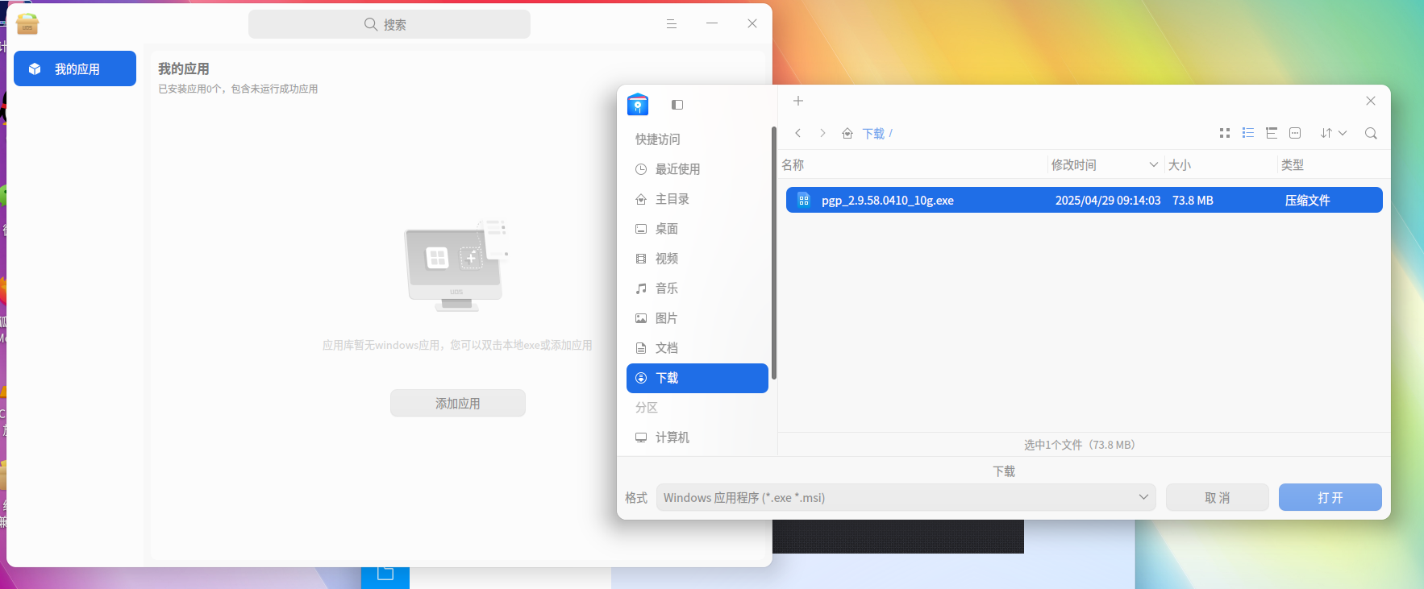Sort files by 名称 column header
This screenshot has width=1424, height=589.
[793, 165]
